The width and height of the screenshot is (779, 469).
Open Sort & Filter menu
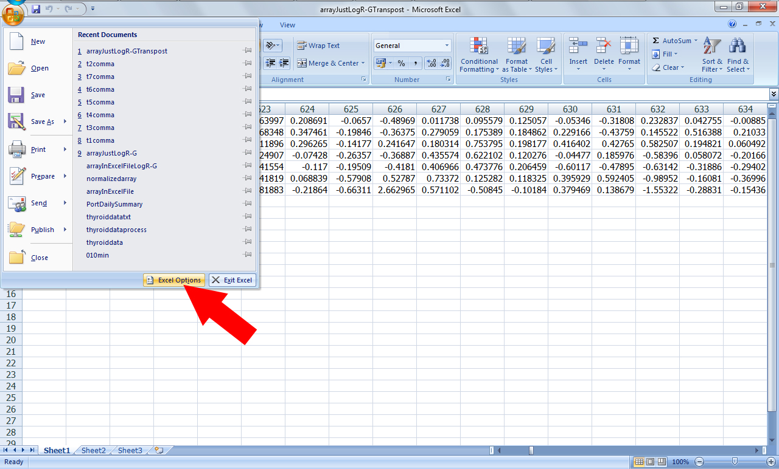[712, 55]
